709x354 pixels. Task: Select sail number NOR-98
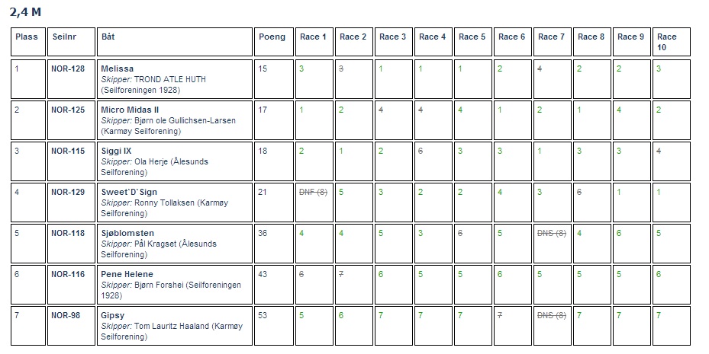[x=66, y=315]
